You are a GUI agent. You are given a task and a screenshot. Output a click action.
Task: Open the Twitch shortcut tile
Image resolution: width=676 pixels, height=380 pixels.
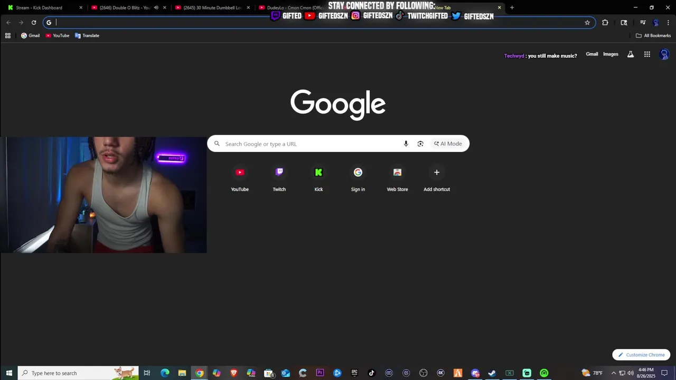279,179
